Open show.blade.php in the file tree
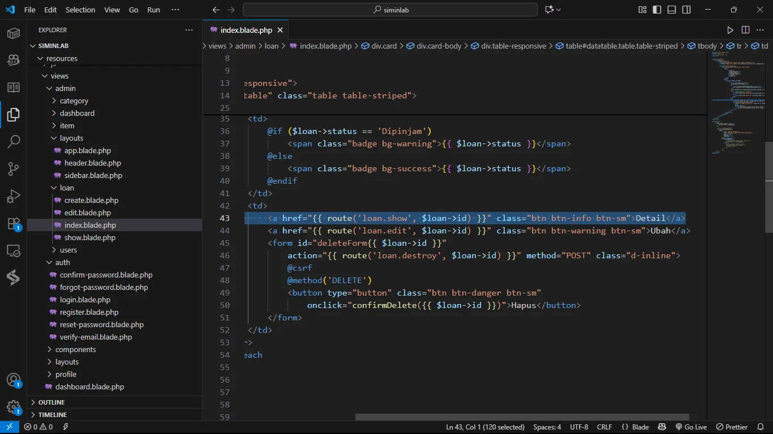The image size is (773, 434). pos(89,237)
